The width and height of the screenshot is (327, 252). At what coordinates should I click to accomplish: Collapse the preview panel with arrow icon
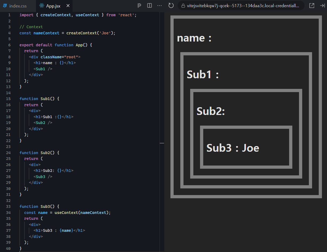[322, 6]
